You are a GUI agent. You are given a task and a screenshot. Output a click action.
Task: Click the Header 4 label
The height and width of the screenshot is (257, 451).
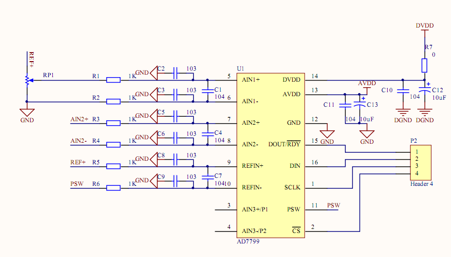421,184
